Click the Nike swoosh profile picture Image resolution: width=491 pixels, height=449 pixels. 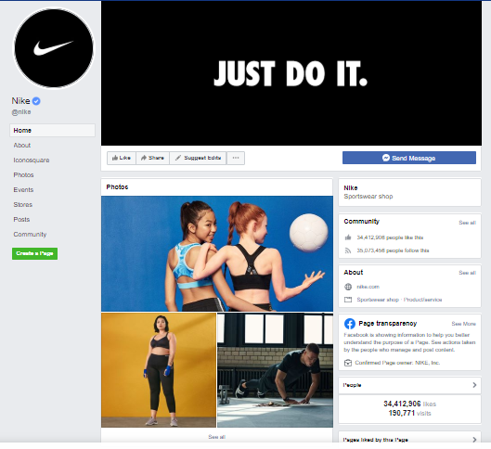tap(54, 48)
